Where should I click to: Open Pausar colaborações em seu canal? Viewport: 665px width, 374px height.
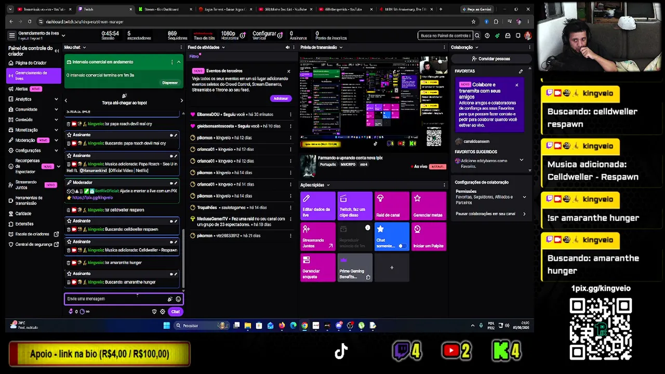(x=490, y=214)
